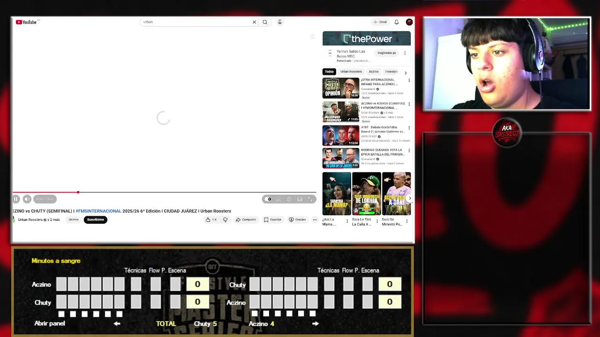The width and height of the screenshot is (600, 337).
Task: Toggle the subtitles button in the player
Action: click(278, 199)
